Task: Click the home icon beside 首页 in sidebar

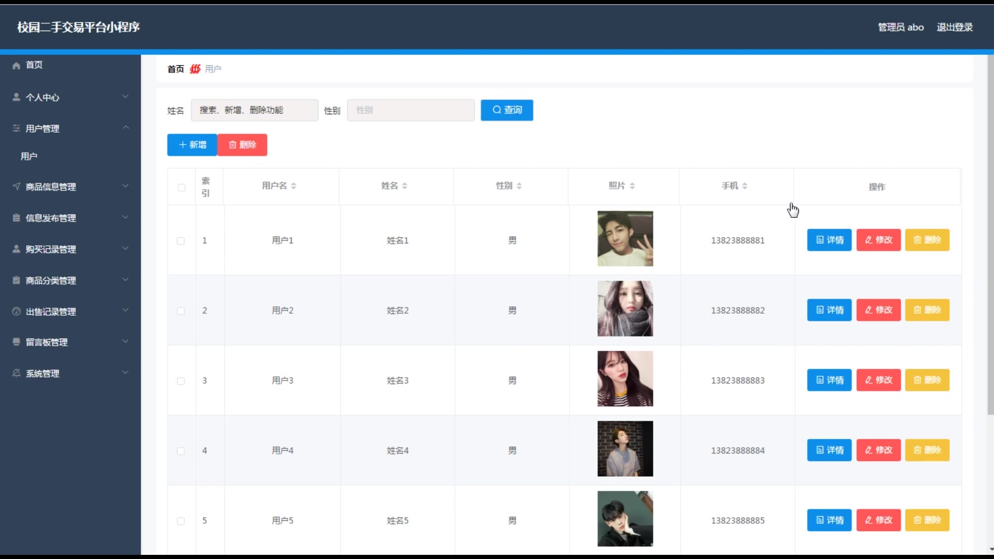Action: 16,65
